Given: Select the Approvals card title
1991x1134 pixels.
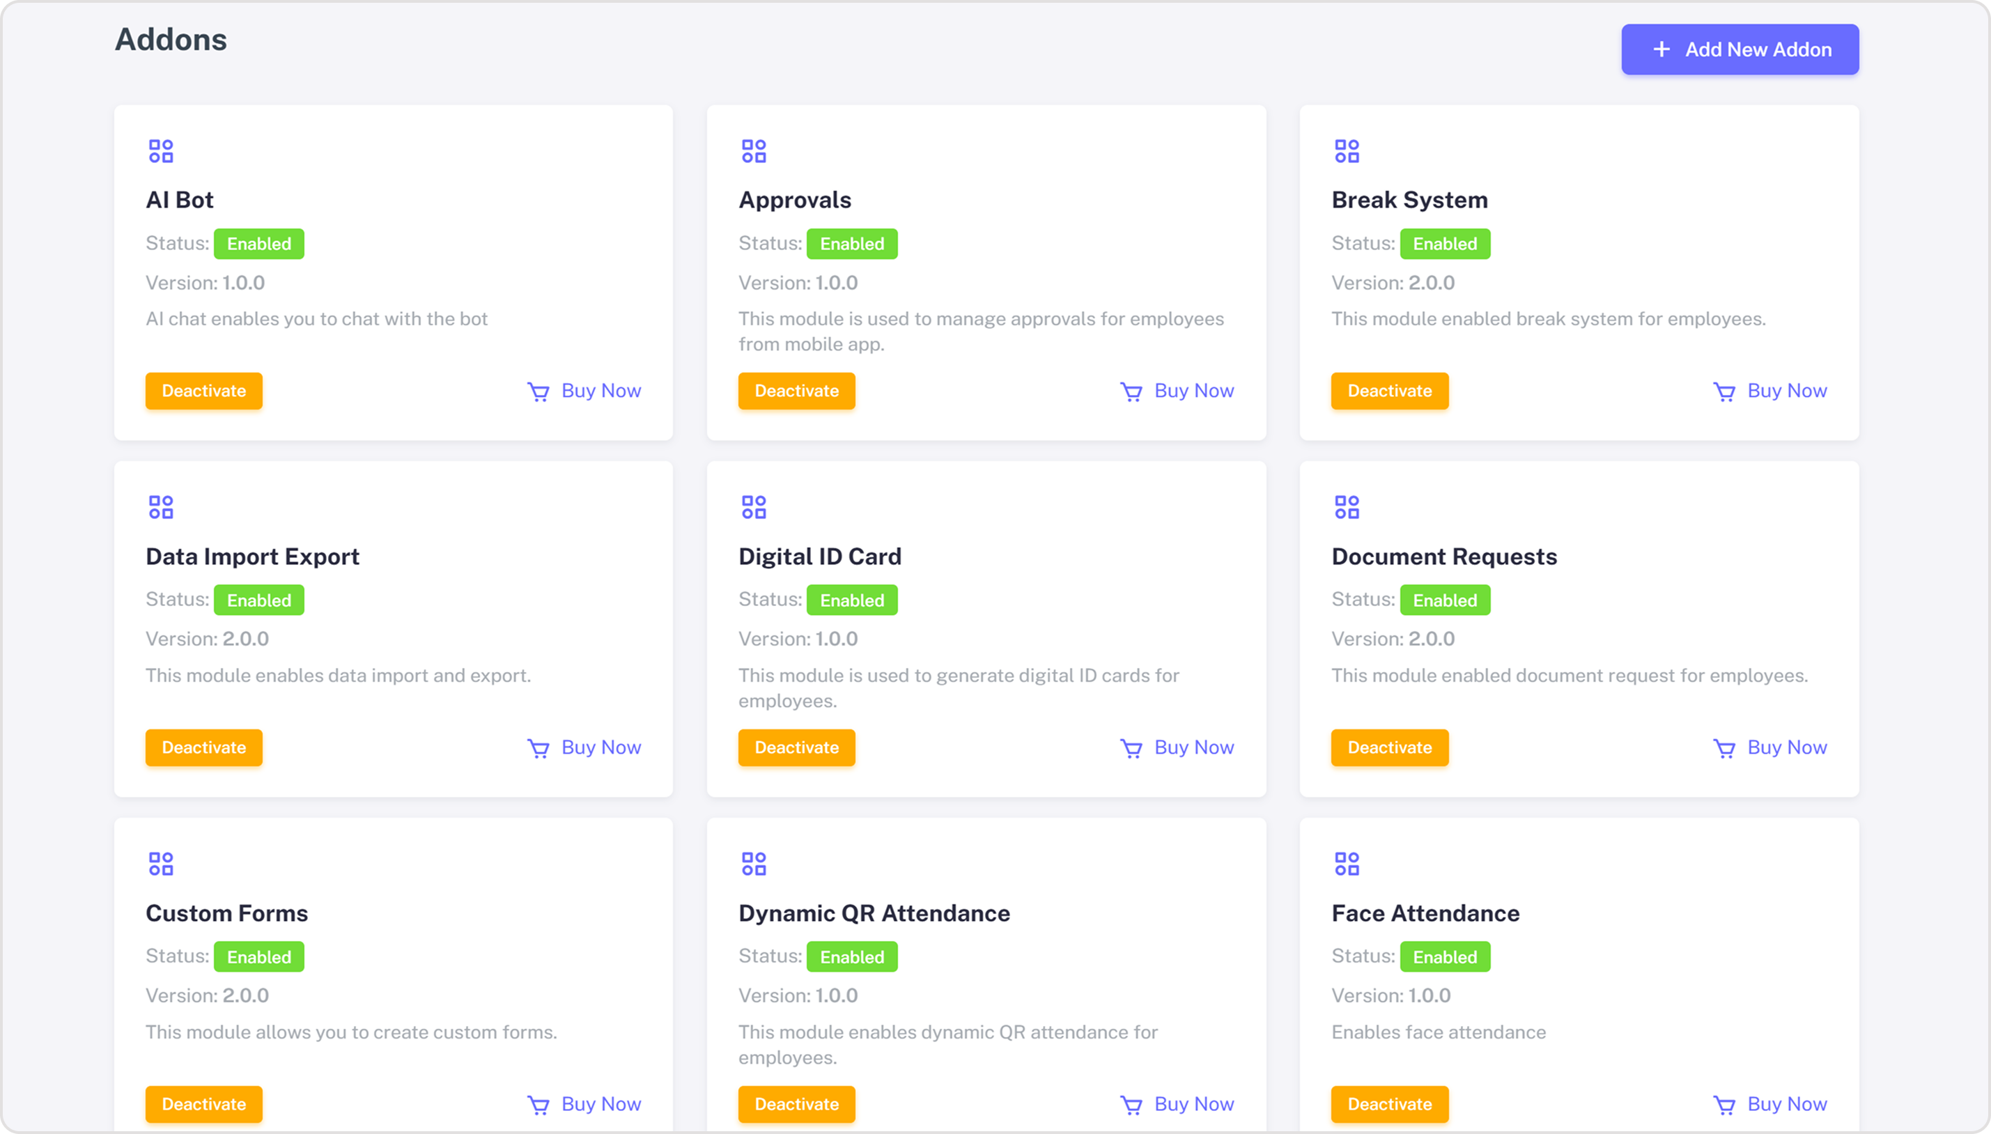Looking at the screenshot, I should tap(795, 201).
